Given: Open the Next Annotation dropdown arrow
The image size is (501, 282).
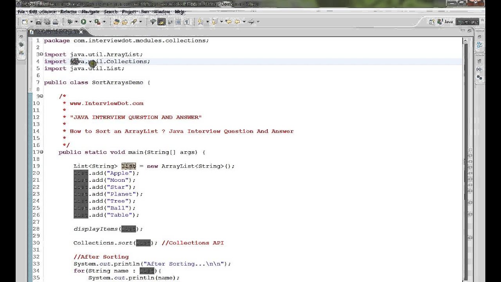Looking at the screenshot, I should [x=207, y=22].
